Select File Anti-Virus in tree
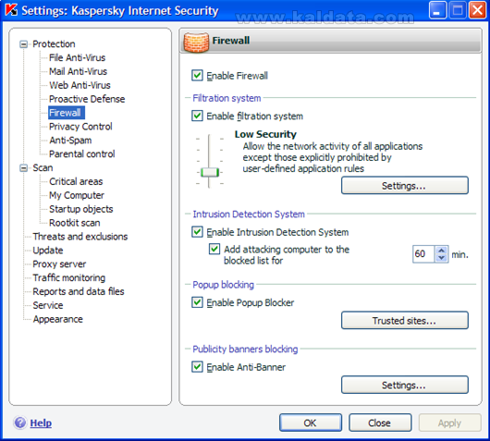The image size is (490, 441). (77, 58)
